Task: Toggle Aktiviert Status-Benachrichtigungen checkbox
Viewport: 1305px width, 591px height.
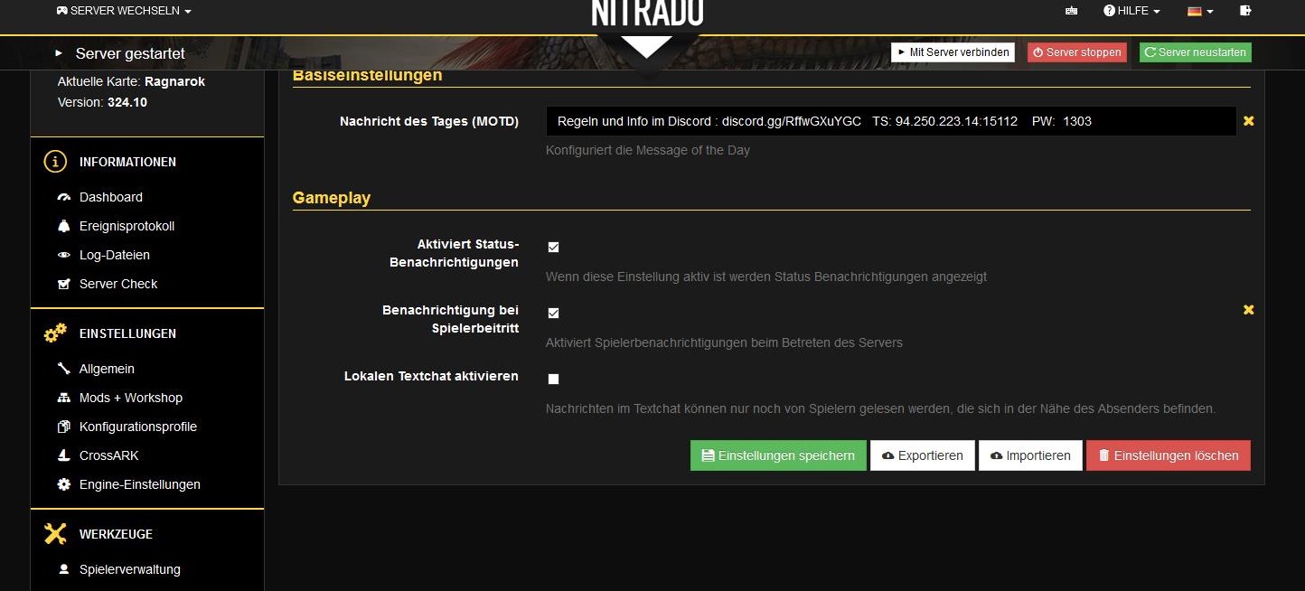Action: click(553, 247)
